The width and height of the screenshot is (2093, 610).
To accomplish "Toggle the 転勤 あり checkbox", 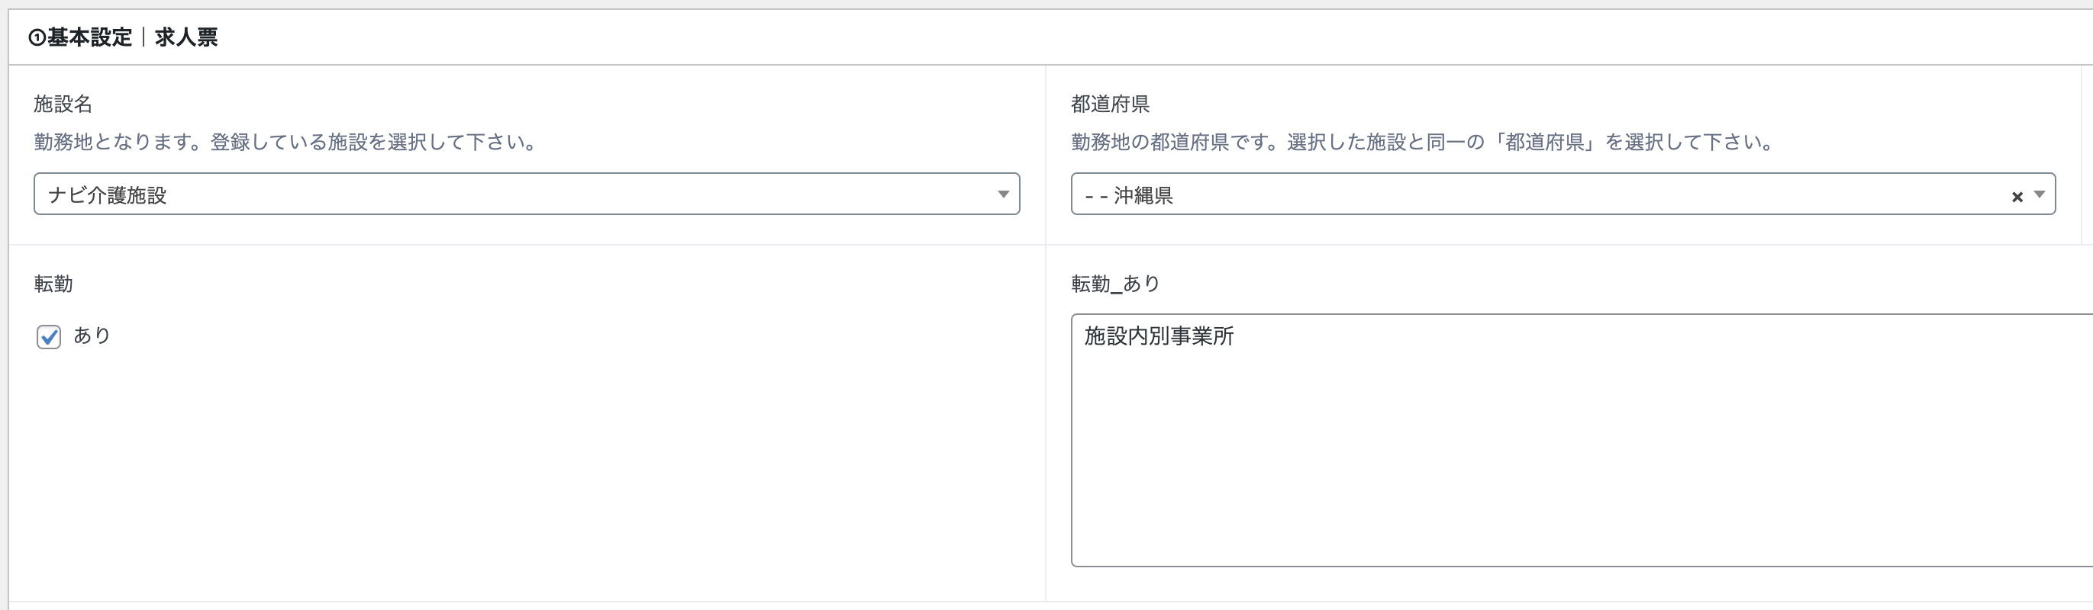I will tap(49, 336).
